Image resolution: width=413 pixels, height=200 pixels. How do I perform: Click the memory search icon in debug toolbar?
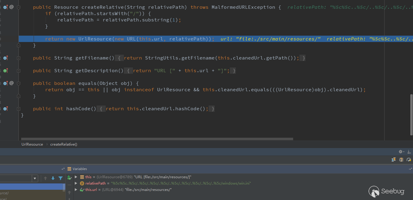[x=401, y=160]
